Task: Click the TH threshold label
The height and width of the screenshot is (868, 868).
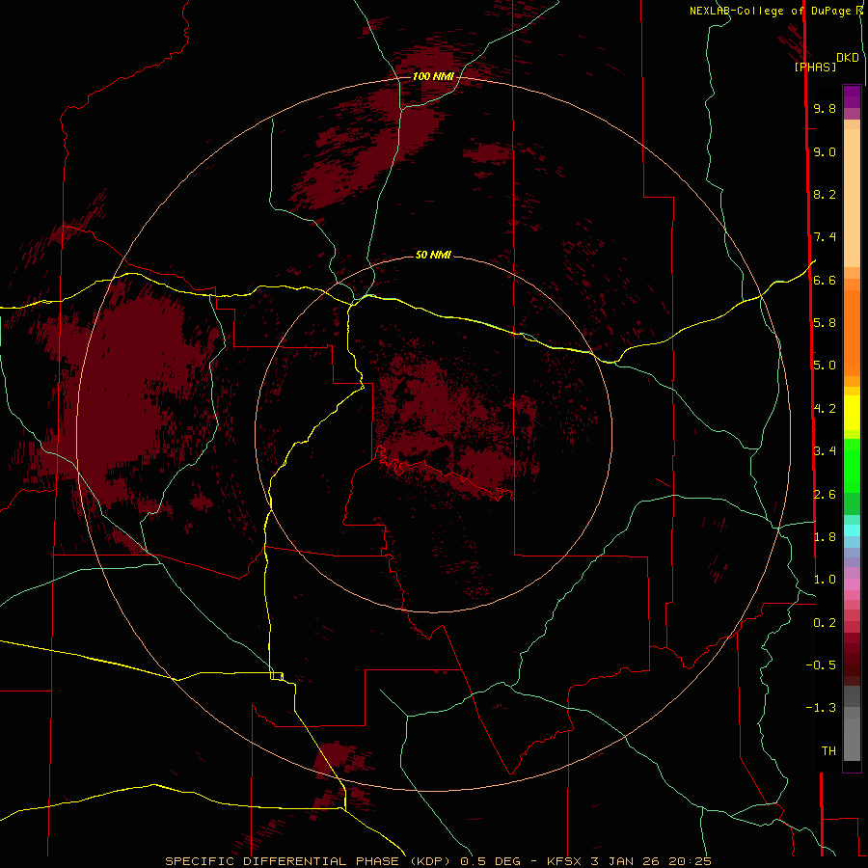Action: click(828, 751)
